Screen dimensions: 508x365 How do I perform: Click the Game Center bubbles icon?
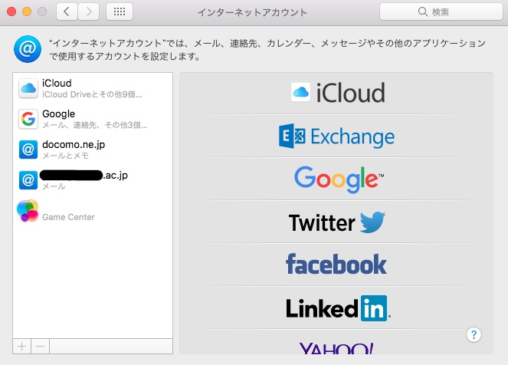tap(28, 211)
